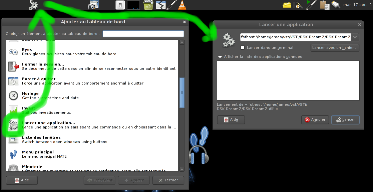Viewport: 373px width, 192px height.
Task: Select the Eyes applet in the list
Action: pyautogui.click(x=13, y=52)
